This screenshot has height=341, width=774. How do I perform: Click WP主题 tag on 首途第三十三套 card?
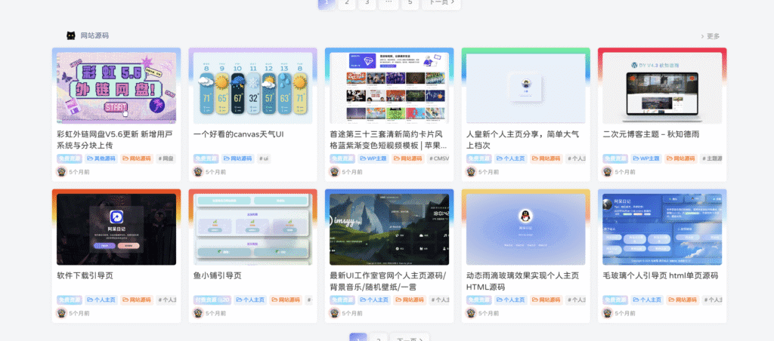(373, 158)
